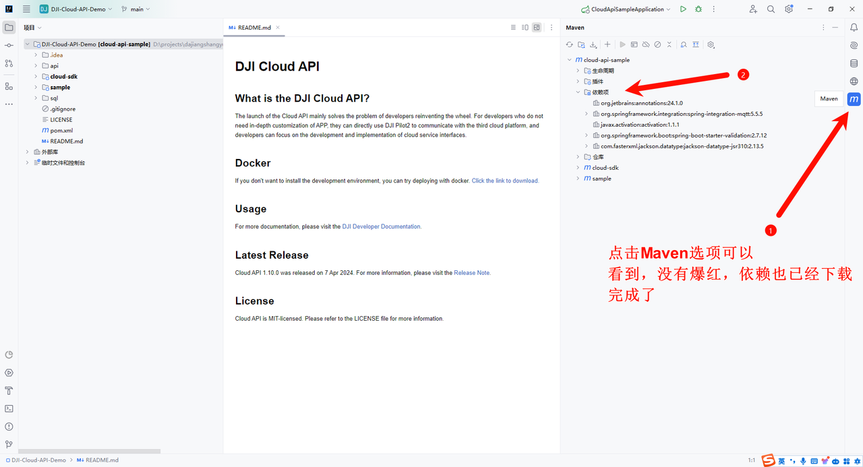Open the Endpoints globe icon
The height and width of the screenshot is (467, 863).
[854, 81]
